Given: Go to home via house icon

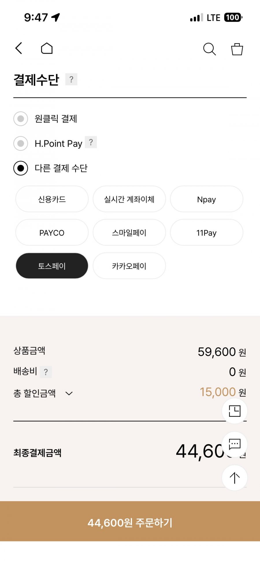Looking at the screenshot, I should (x=47, y=48).
